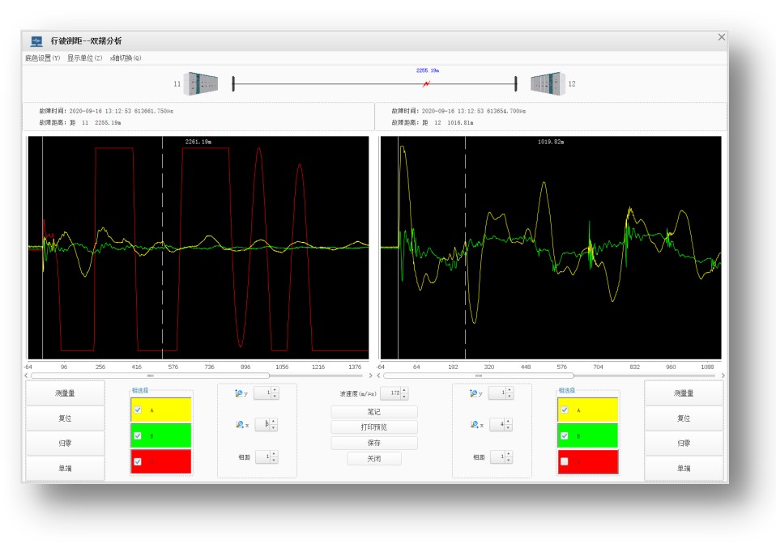Decrease right panel x scale with down arrow
The height and width of the screenshot is (552, 776).
point(508,427)
